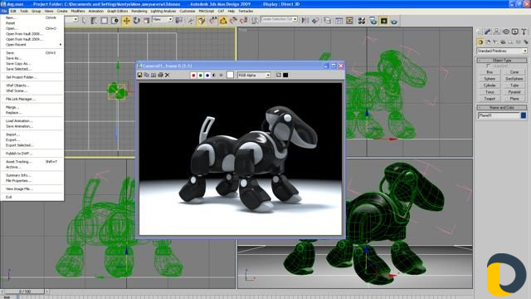Open the Rendering menu
The height and width of the screenshot is (299, 531).
tap(139, 11)
